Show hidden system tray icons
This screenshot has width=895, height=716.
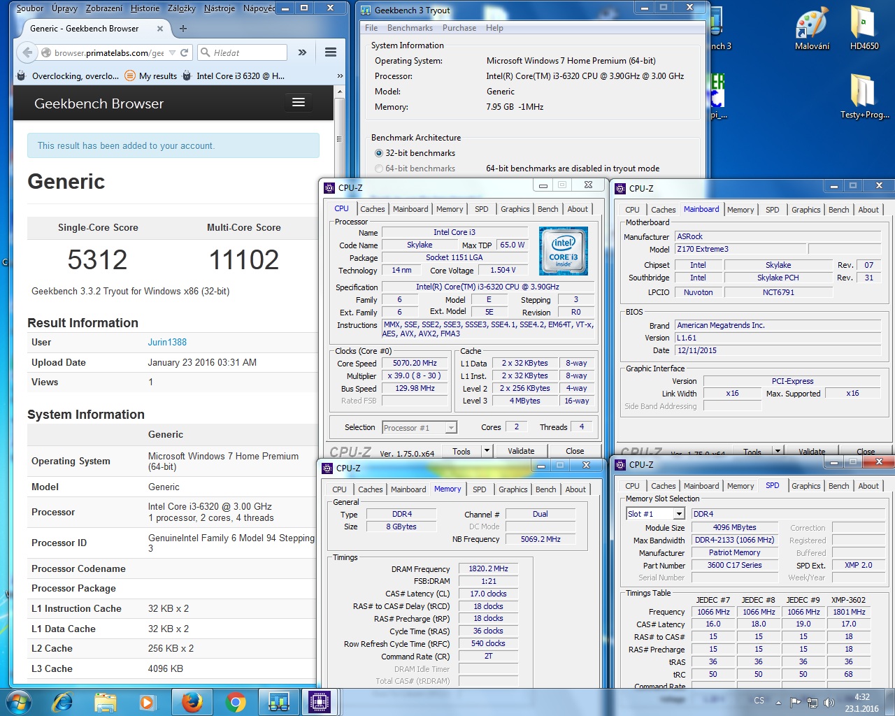pyautogui.click(x=778, y=702)
